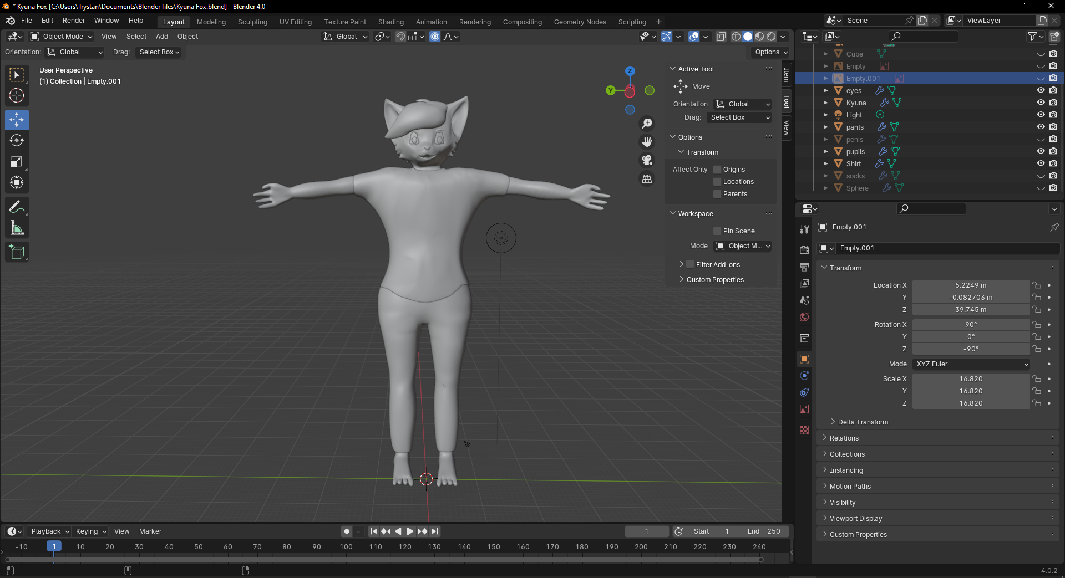
Task: Click the End frame field in timeline
Action: [764, 531]
